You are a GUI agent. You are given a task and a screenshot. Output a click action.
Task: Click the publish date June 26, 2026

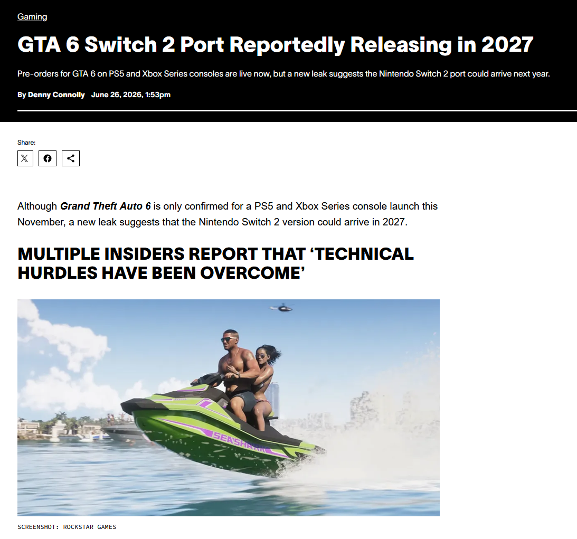(x=130, y=94)
